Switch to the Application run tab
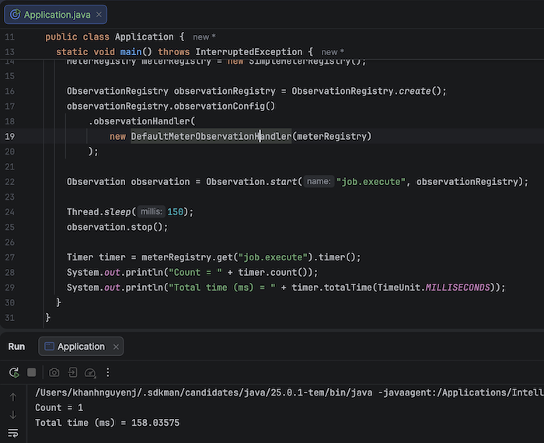Screen dimensions: 544x443 (x=81, y=347)
